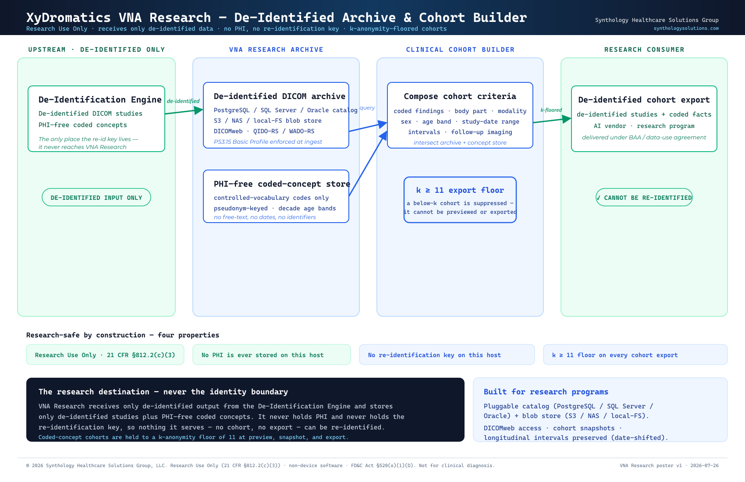The width and height of the screenshot is (745, 482).
Task: Click 'Research Use Only · 21 CFR §812.2(c)(3)' chip
Action: coord(105,354)
